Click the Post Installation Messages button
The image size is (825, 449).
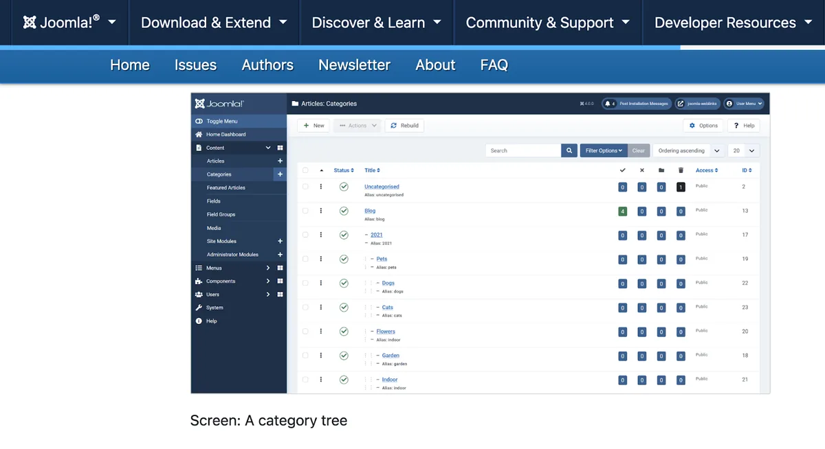coord(636,104)
